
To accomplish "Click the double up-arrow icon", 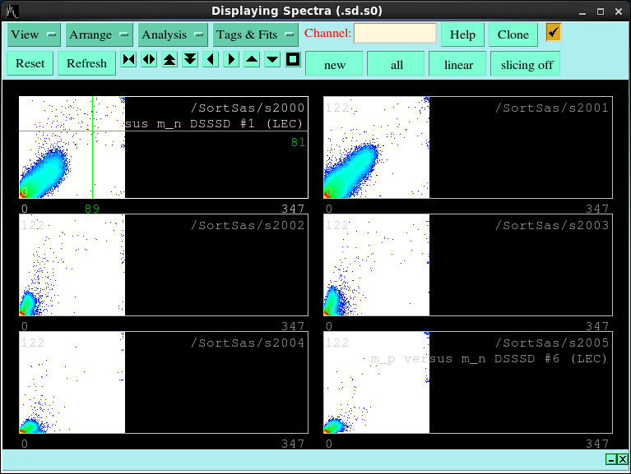I will click(x=169, y=60).
